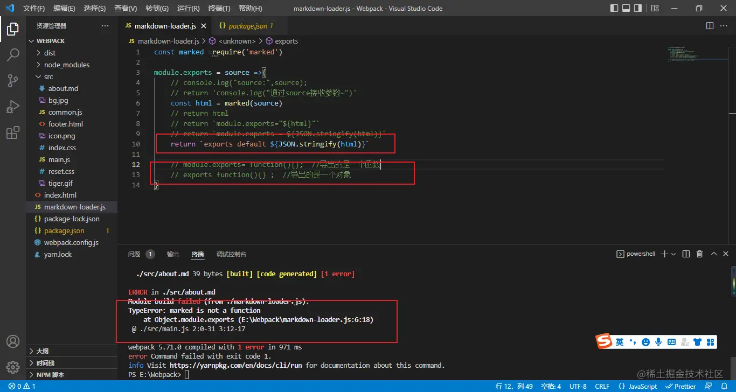Click the feedback icon in status bar
The height and width of the screenshot is (392, 736).
coord(707,386)
